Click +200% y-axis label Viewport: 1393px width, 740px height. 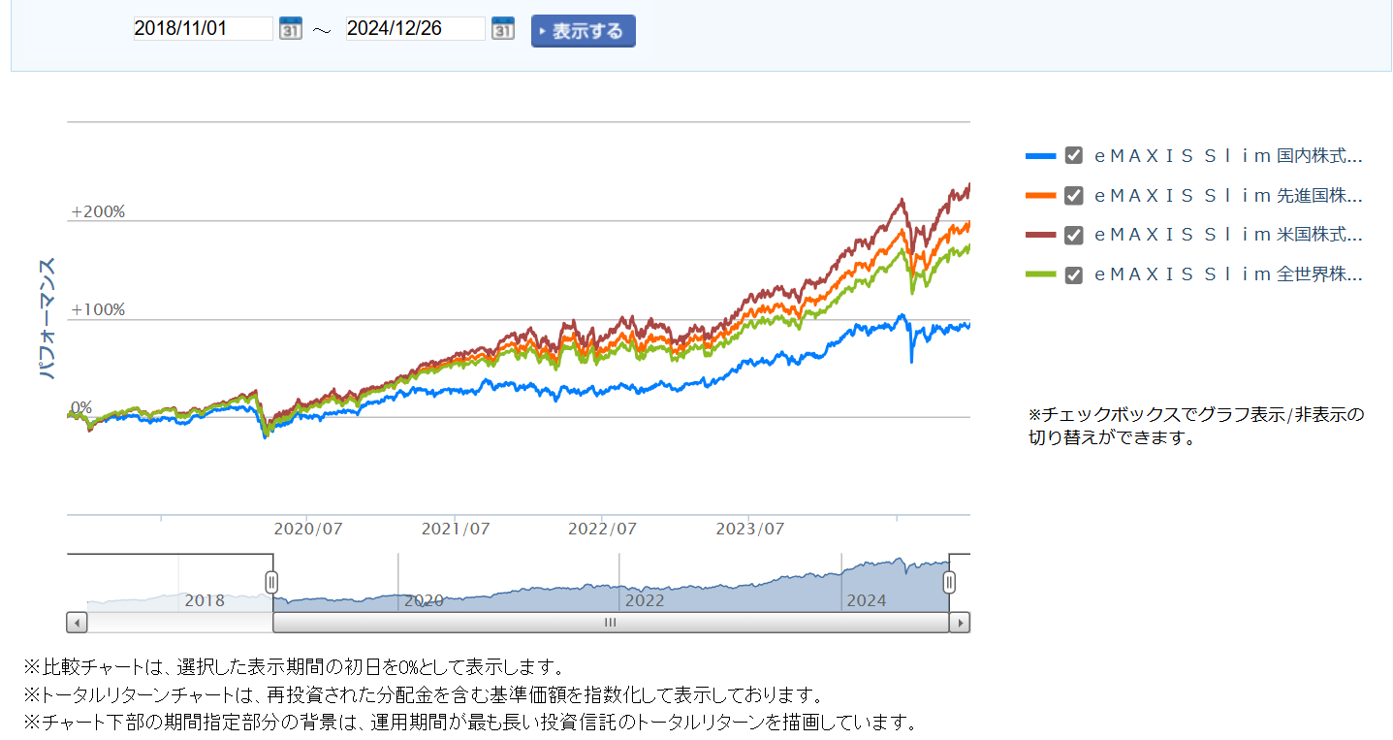[98, 211]
